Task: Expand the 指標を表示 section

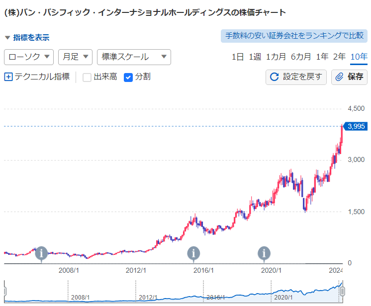Action: [27, 37]
